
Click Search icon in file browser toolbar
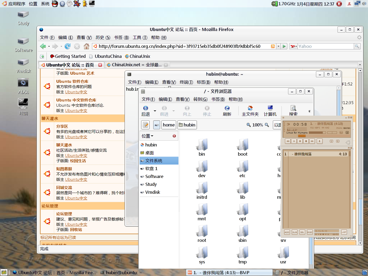click(293, 111)
